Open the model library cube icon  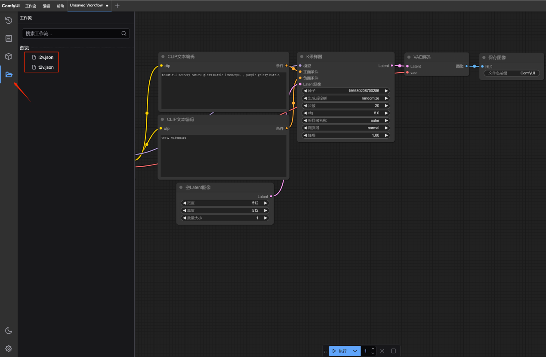click(9, 56)
